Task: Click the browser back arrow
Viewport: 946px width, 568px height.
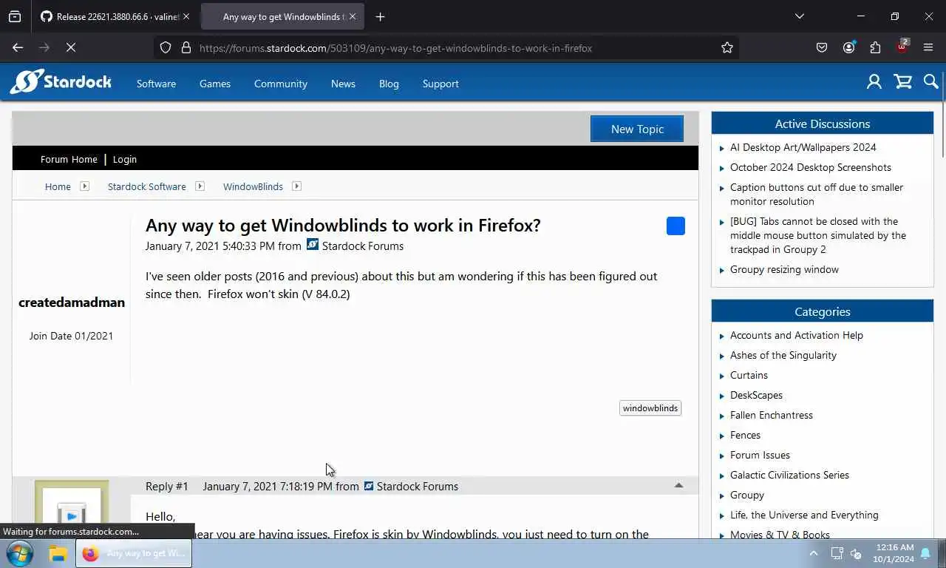Action: coord(18,47)
